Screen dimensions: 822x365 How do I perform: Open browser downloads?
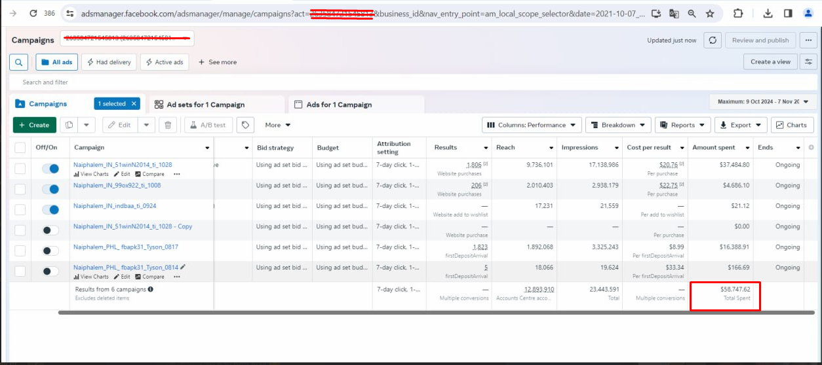(769, 13)
